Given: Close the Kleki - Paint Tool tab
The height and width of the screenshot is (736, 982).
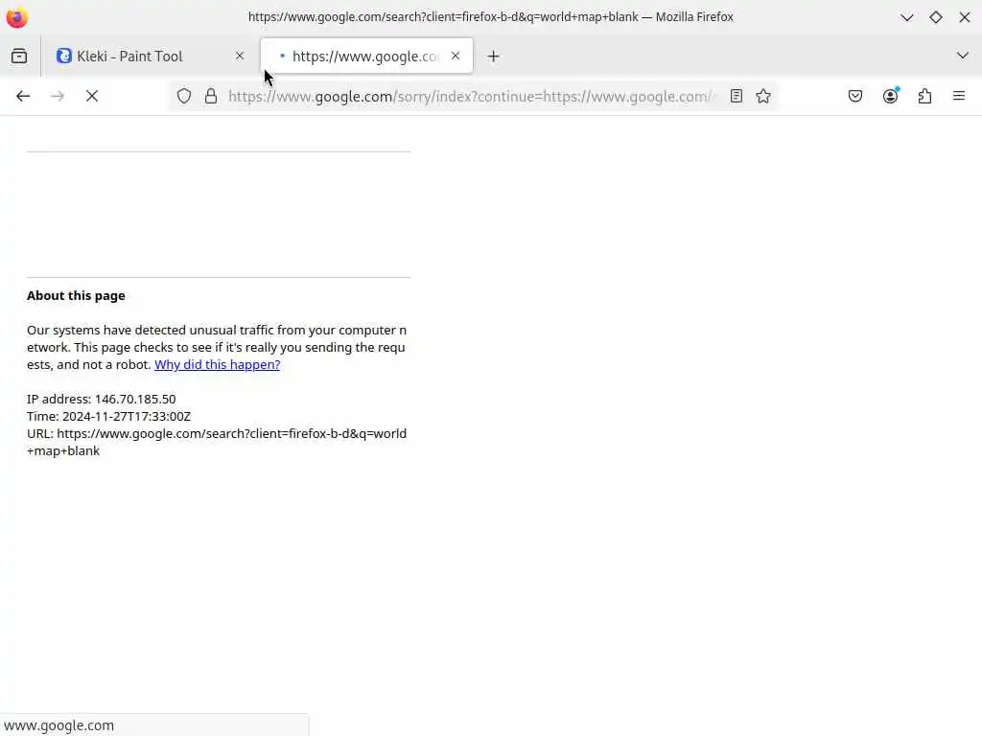Looking at the screenshot, I should click(x=240, y=56).
